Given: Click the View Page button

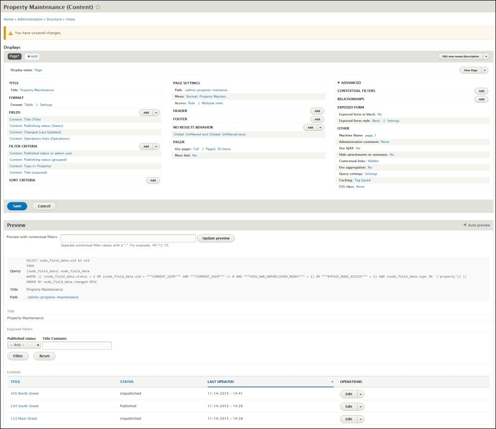Looking at the screenshot, I should 470,70.
